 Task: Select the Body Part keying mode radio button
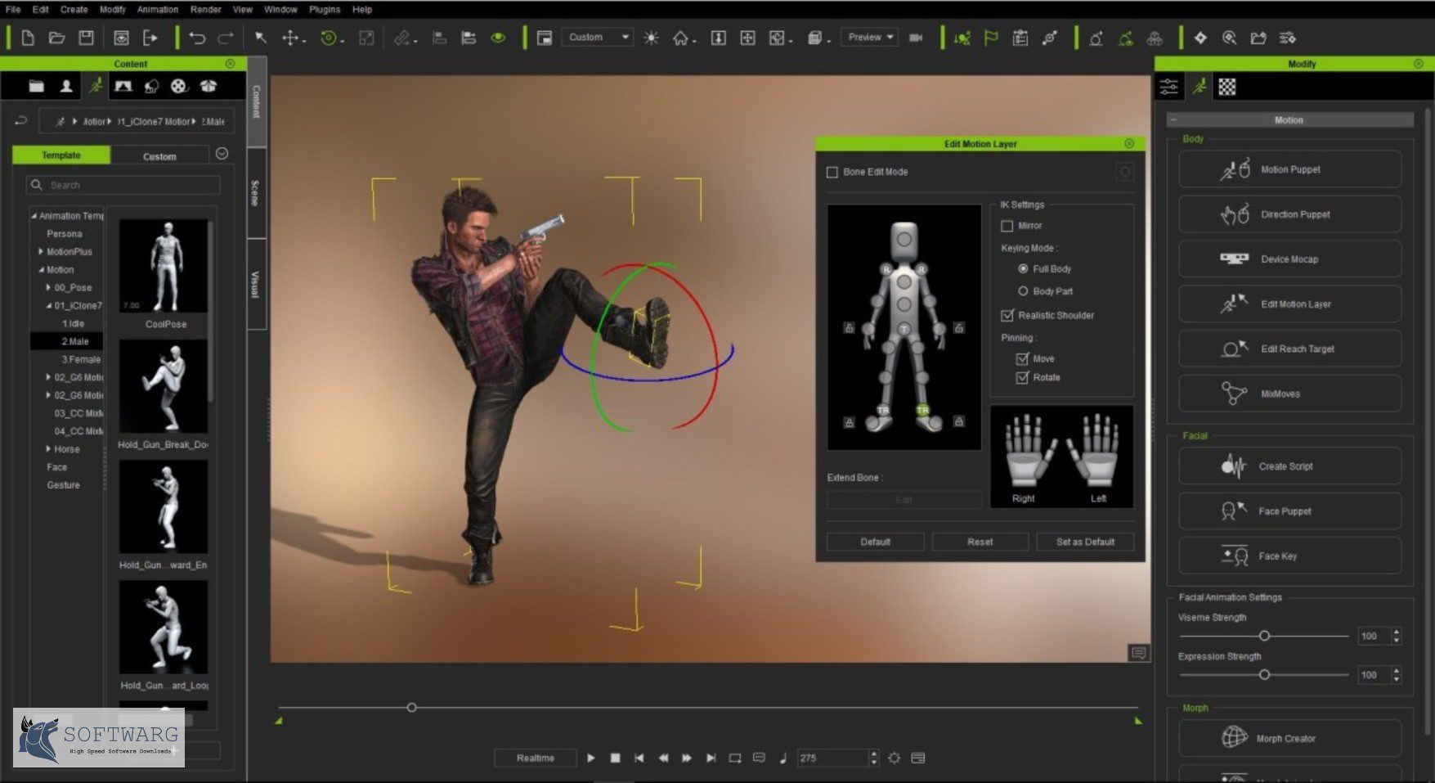tap(1024, 290)
